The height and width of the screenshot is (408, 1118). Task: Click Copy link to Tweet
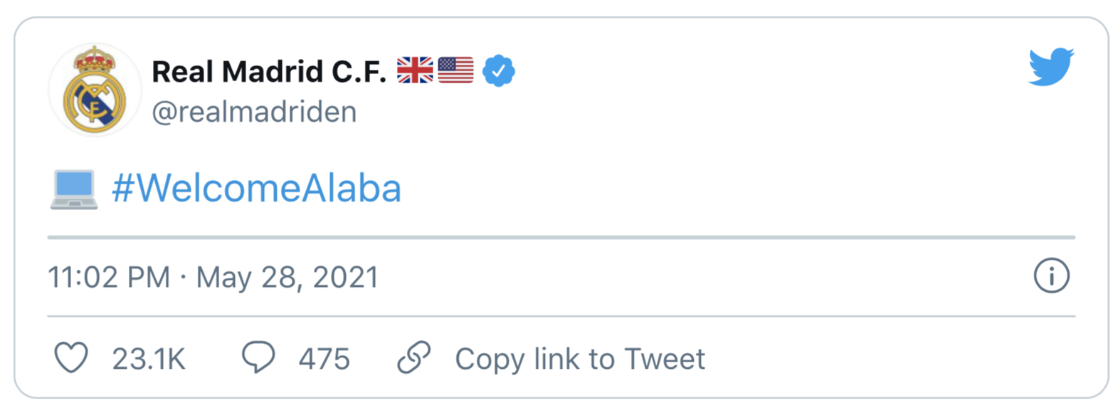(580, 359)
